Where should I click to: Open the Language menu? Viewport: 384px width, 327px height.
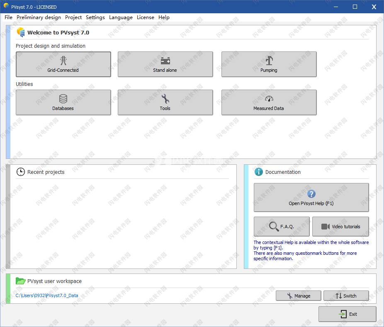point(121,17)
